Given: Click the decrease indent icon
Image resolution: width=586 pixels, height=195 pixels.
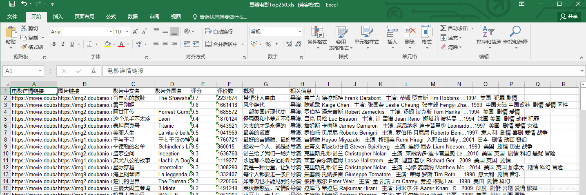Looking at the screenshot, I should (187, 44).
